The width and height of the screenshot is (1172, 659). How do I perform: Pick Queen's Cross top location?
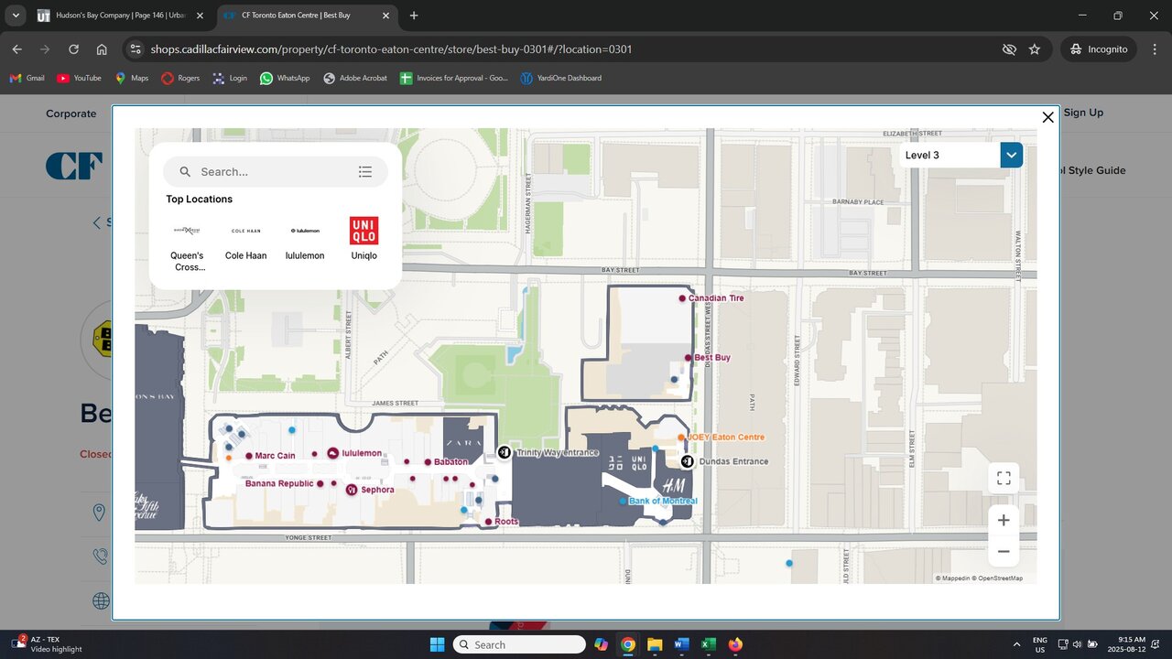pos(187,232)
